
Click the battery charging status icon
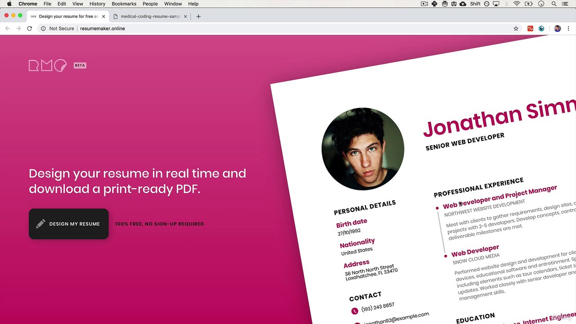[529, 4]
